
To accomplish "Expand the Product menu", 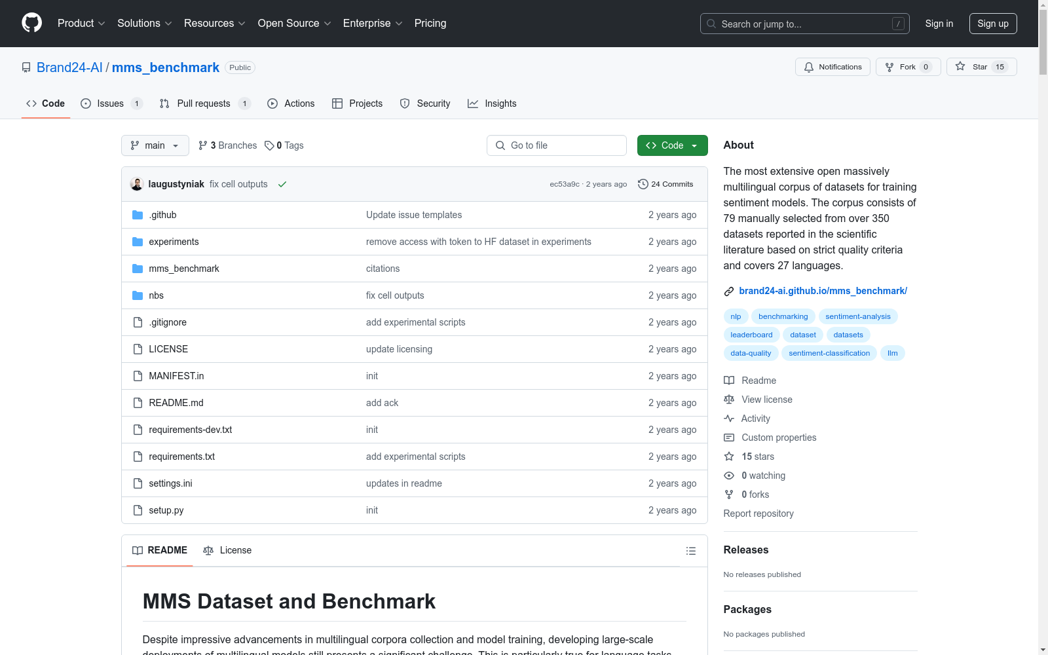I will (81, 24).
